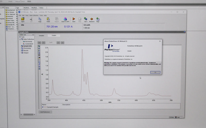Switch to the Graphs tab

(54, 35)
